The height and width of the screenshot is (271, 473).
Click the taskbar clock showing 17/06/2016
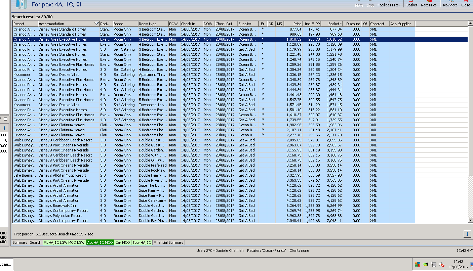(x=458, y=264)
